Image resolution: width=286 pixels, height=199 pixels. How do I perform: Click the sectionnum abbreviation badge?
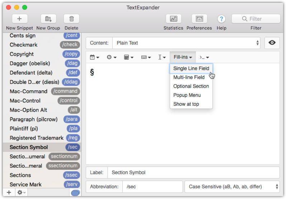coord(64,157)
